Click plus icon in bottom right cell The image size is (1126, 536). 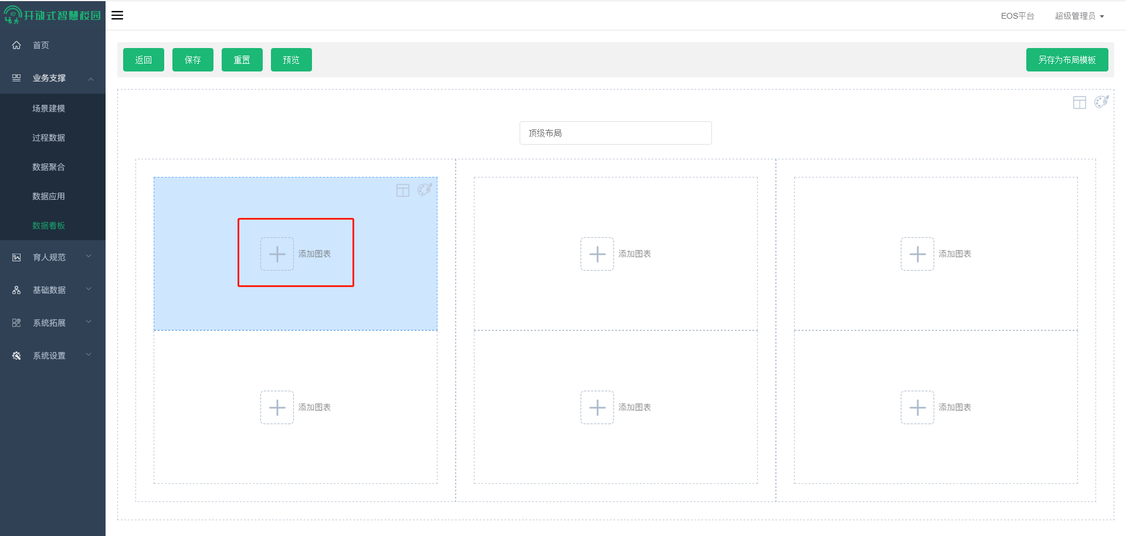click(917, 407)
